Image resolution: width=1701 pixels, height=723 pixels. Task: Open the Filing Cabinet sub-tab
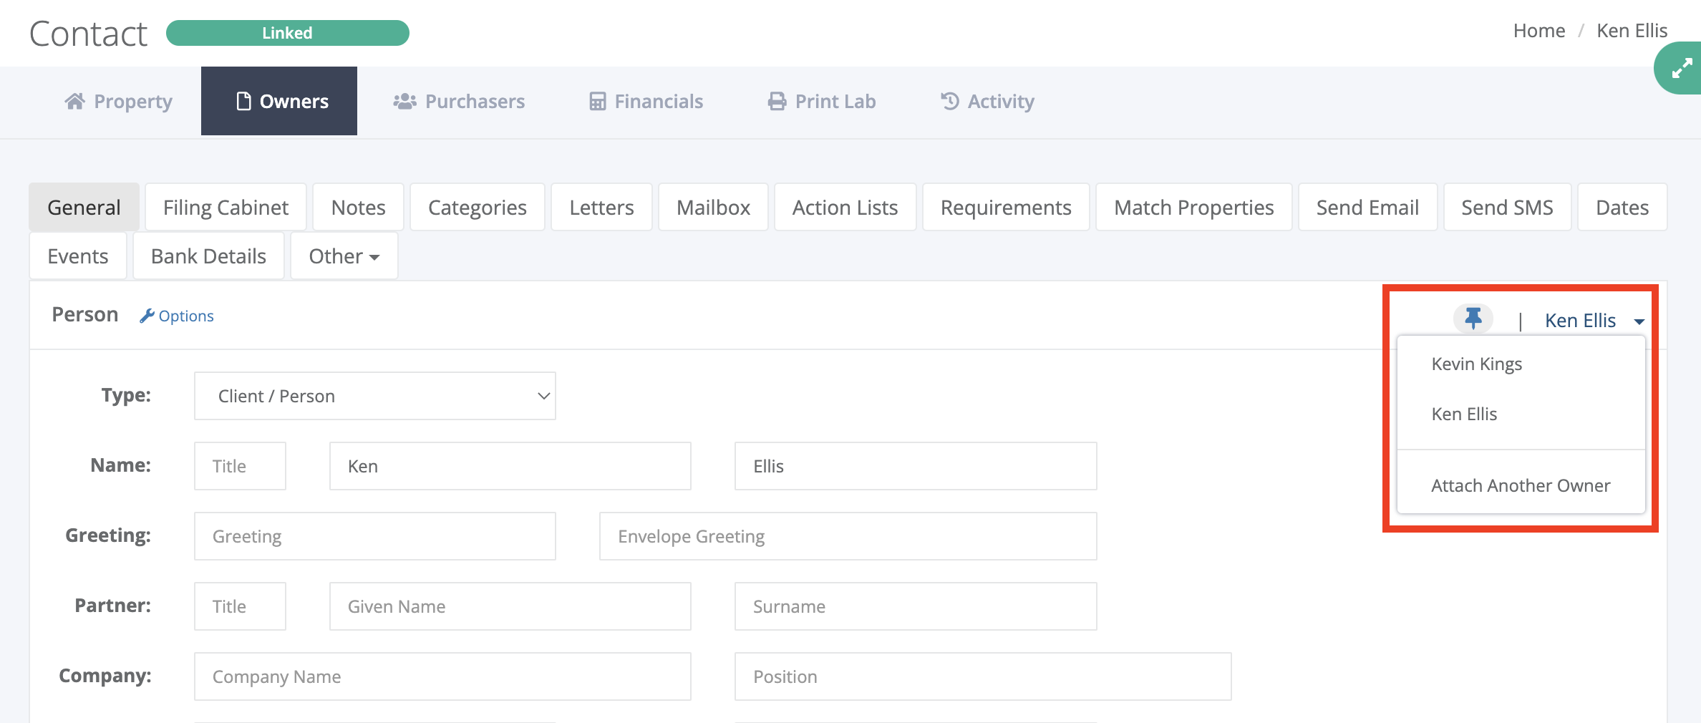pos(226,208)
